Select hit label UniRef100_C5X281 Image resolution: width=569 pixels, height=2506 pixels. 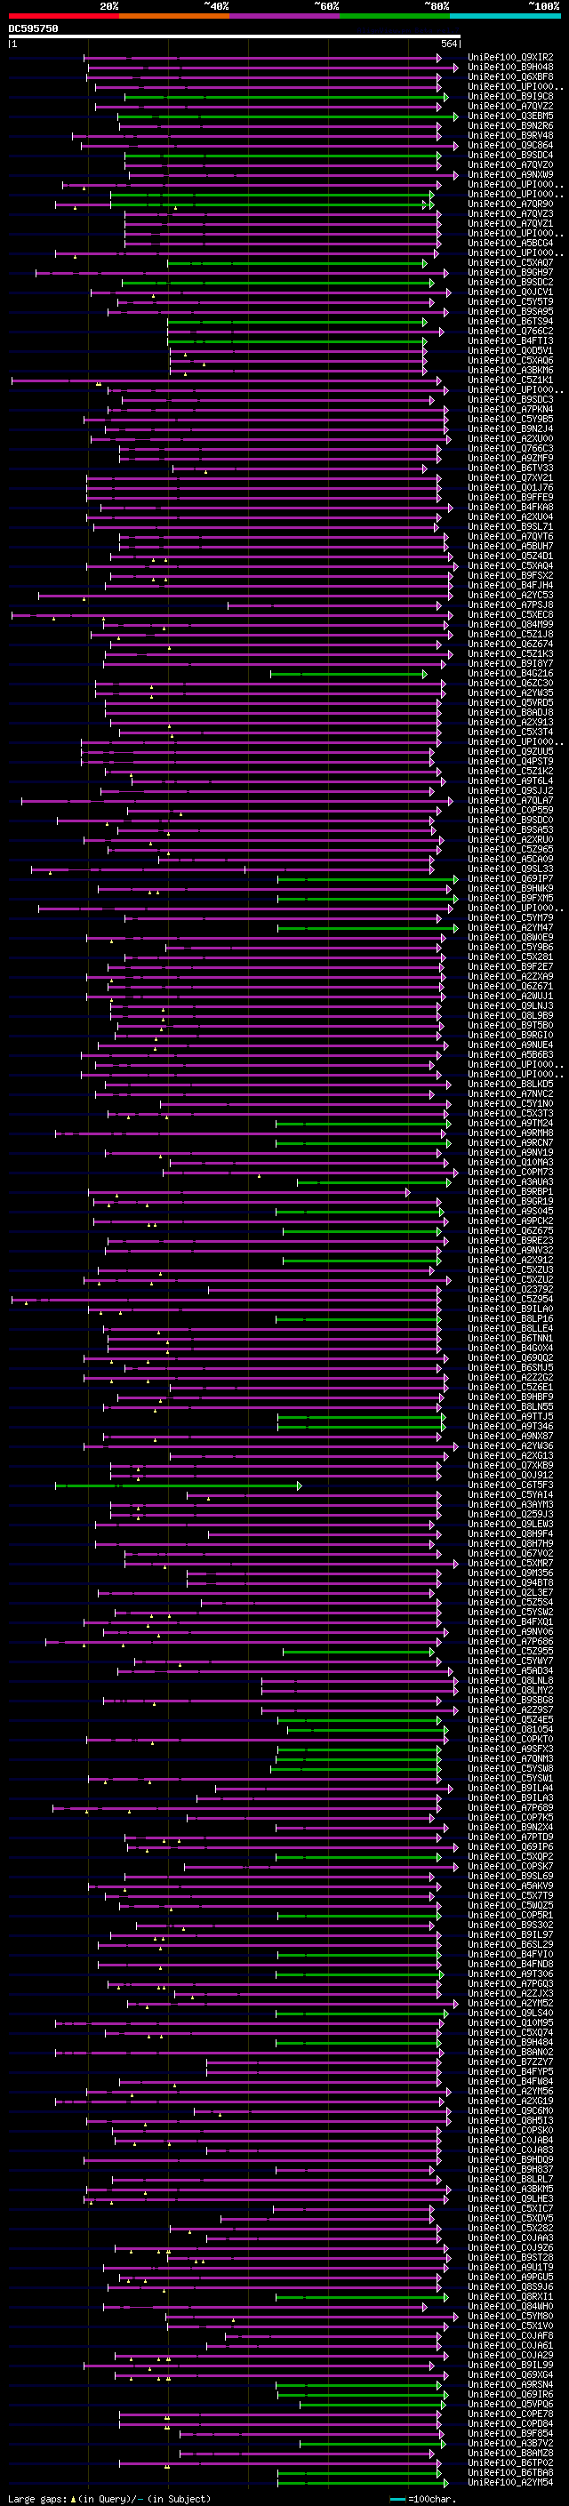[x=510, y=957]
